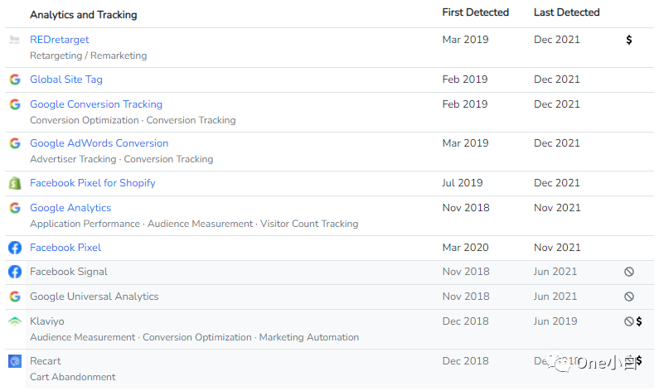Click Application Performance category text
659x391 pixels.
click(x=85, y=224)
